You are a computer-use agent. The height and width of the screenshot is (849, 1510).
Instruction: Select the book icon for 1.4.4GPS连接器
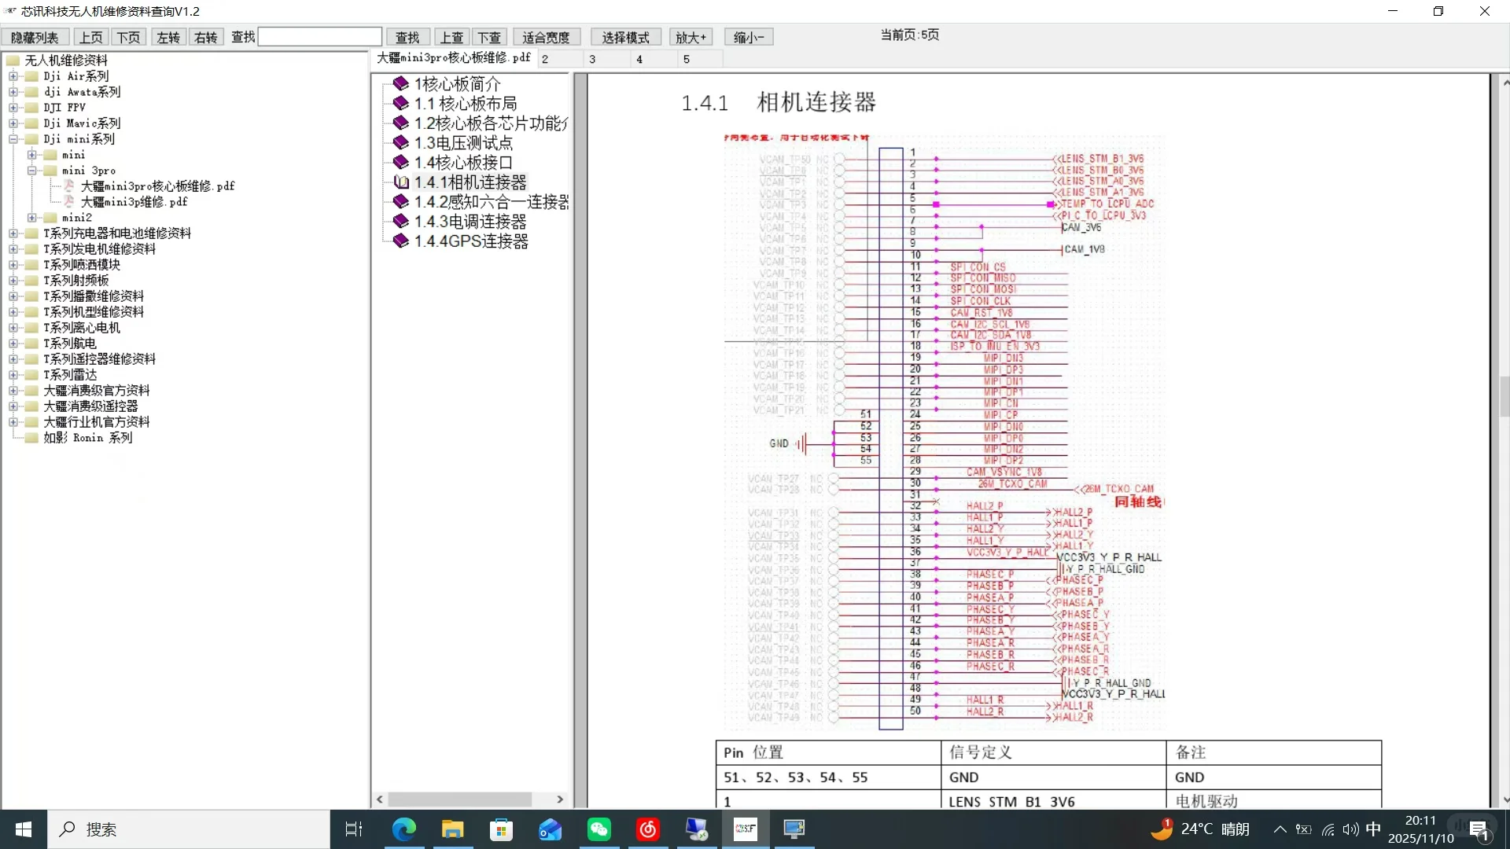[x=400, y=241]
